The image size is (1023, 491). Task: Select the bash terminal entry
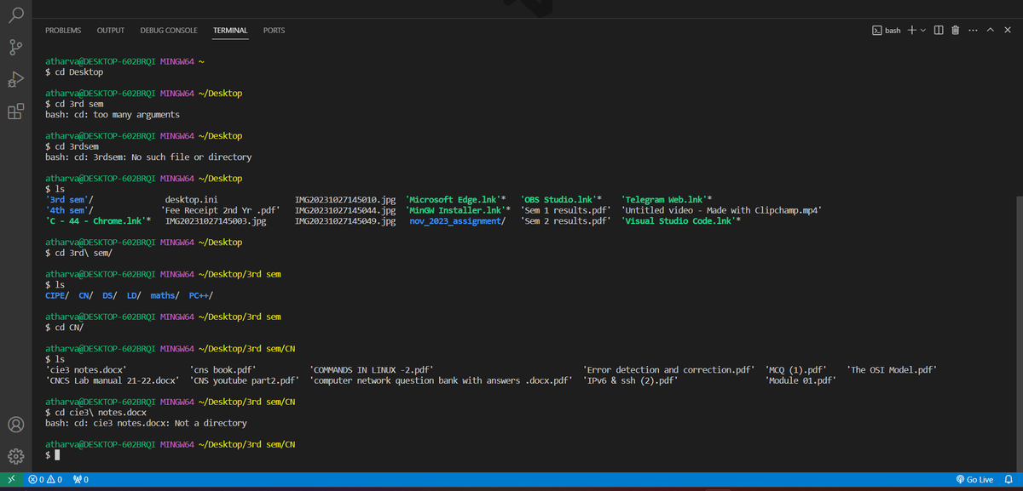[887, 30]
